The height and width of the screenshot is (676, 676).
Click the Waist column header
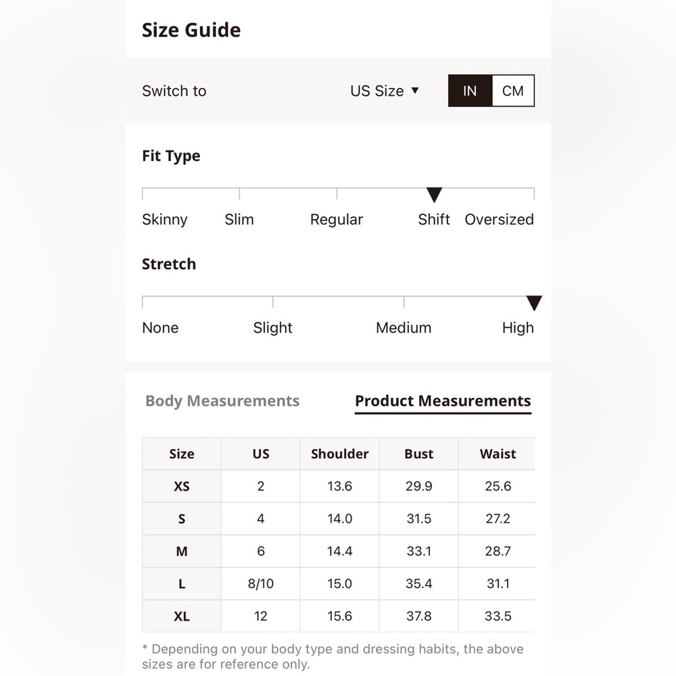497,454
